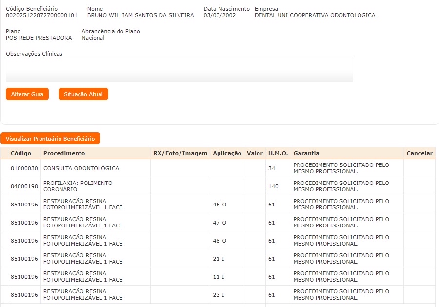
Task: Click the Valor column header
Action: [255, 153]
